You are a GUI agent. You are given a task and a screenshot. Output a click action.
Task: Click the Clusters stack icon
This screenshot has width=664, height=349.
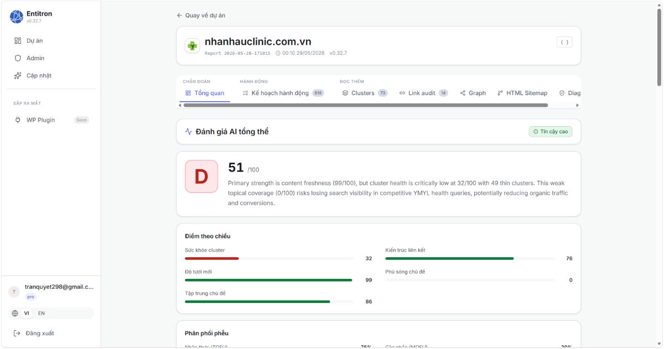click(345, 93)
